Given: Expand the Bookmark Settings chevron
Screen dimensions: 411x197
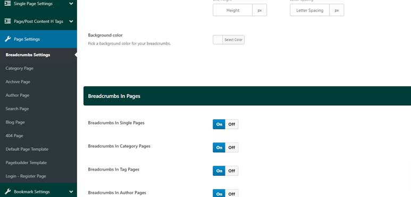Looking at the screenshot, I should coord(71,192).
